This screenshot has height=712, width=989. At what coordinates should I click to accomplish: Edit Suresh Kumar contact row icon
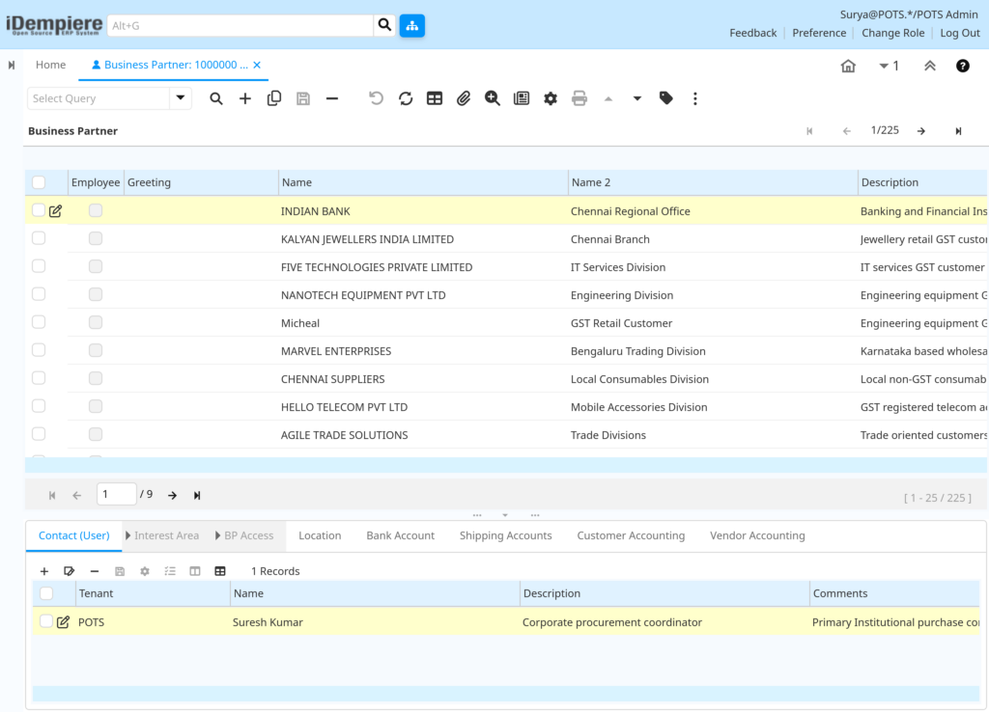63,622
